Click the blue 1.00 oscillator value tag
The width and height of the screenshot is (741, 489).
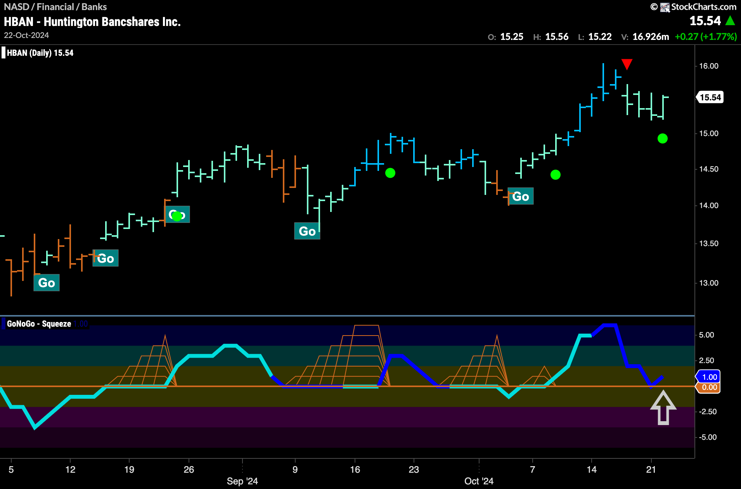pyautogui.click(x=708, y=377)
